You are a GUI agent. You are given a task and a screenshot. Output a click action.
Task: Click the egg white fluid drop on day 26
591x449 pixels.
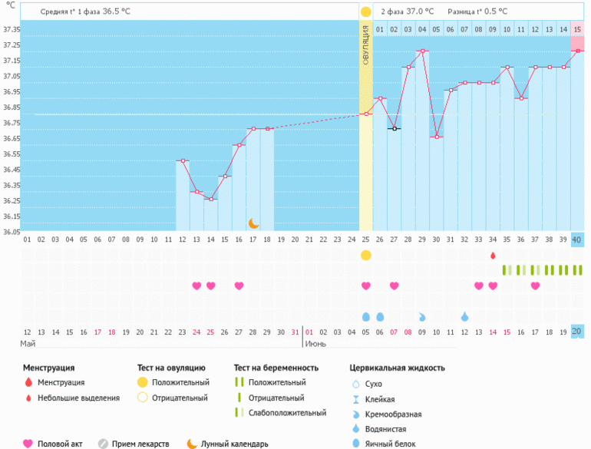(380, 316)
